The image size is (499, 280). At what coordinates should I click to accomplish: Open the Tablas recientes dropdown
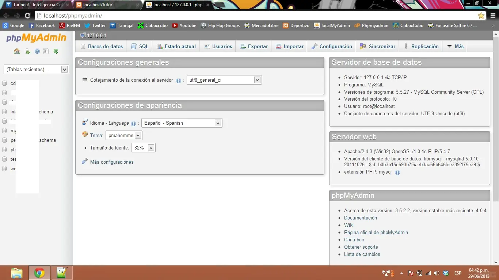click(x=36, y=69)
